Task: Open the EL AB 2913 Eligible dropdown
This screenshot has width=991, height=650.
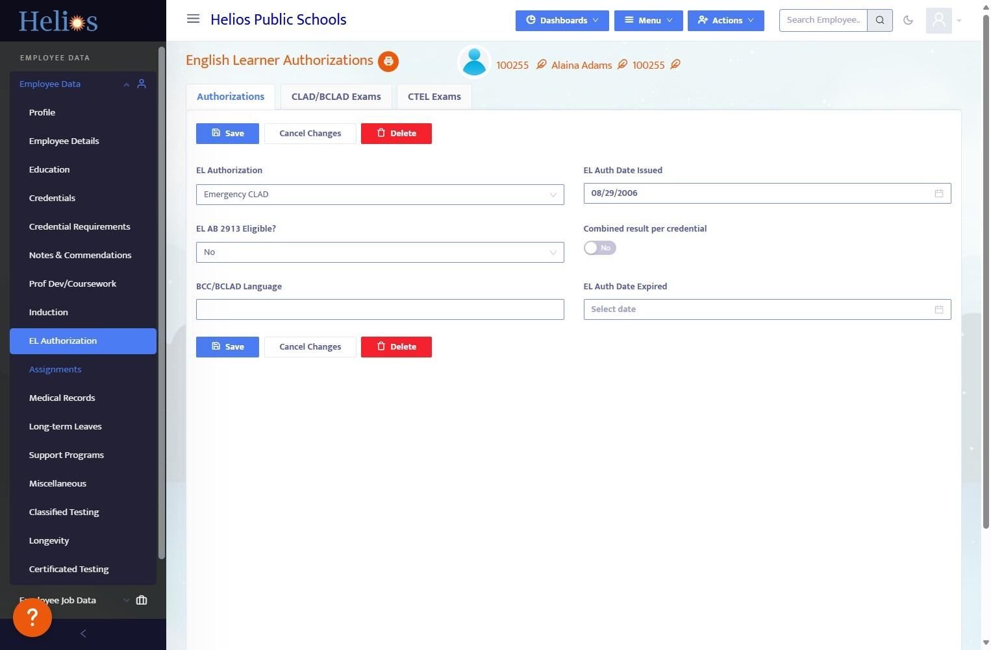Action: coord(380,252)
